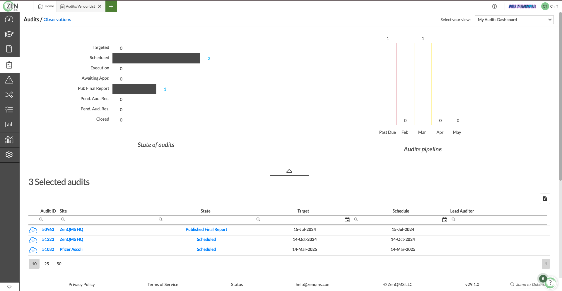Switch to the Home tab

click(45, 6)
